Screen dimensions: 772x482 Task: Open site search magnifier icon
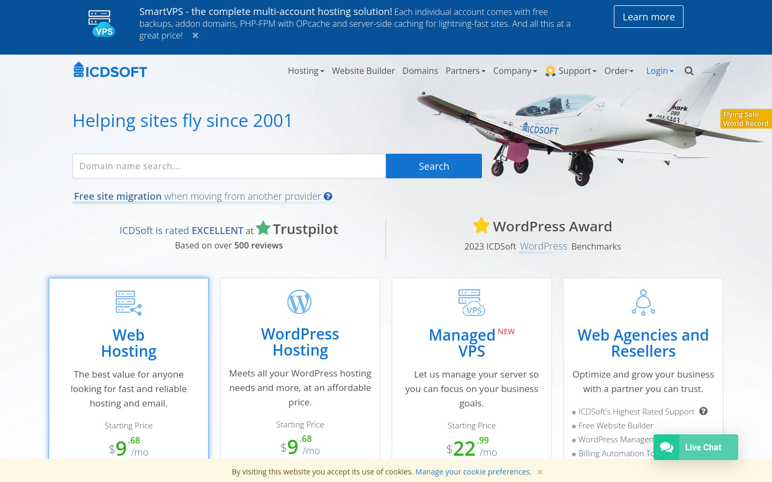[x=689, y=71]
